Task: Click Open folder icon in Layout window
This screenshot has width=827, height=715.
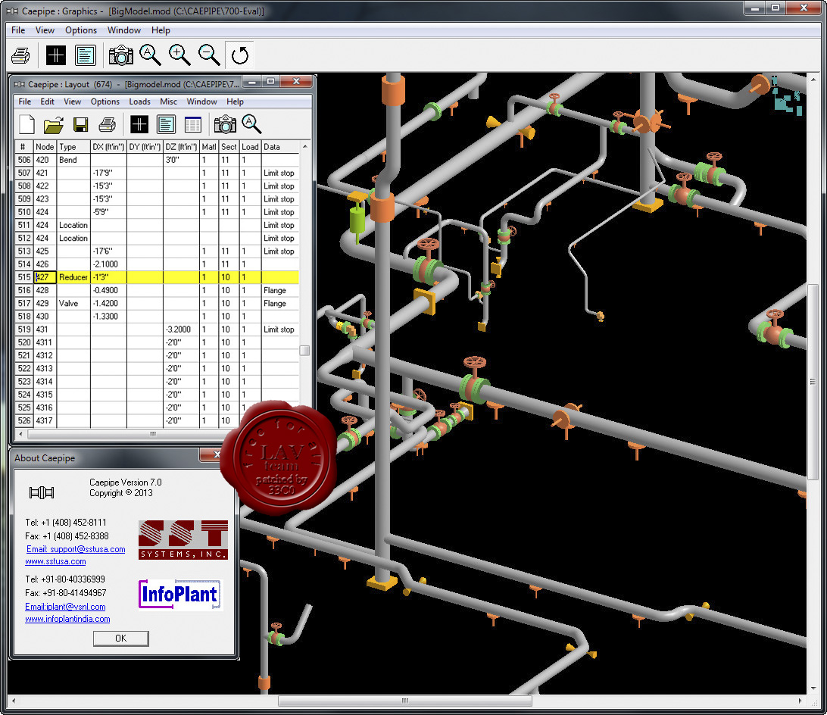Action: pos(54,124)
